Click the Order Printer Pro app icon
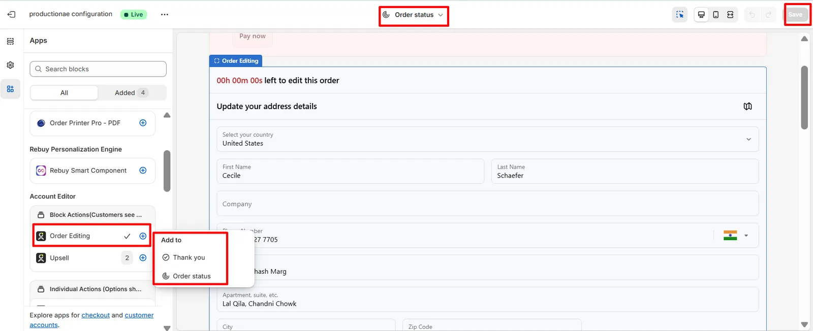Image resolution: width=813 pixels, height=331 pixels. [x=41, y=123]
